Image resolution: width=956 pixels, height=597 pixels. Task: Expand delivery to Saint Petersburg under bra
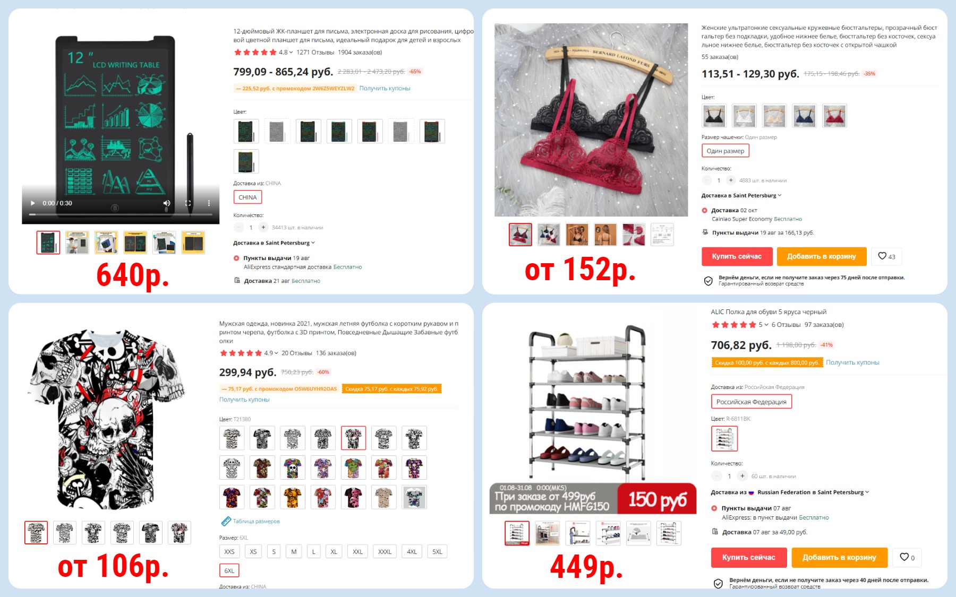click(741, 195)
